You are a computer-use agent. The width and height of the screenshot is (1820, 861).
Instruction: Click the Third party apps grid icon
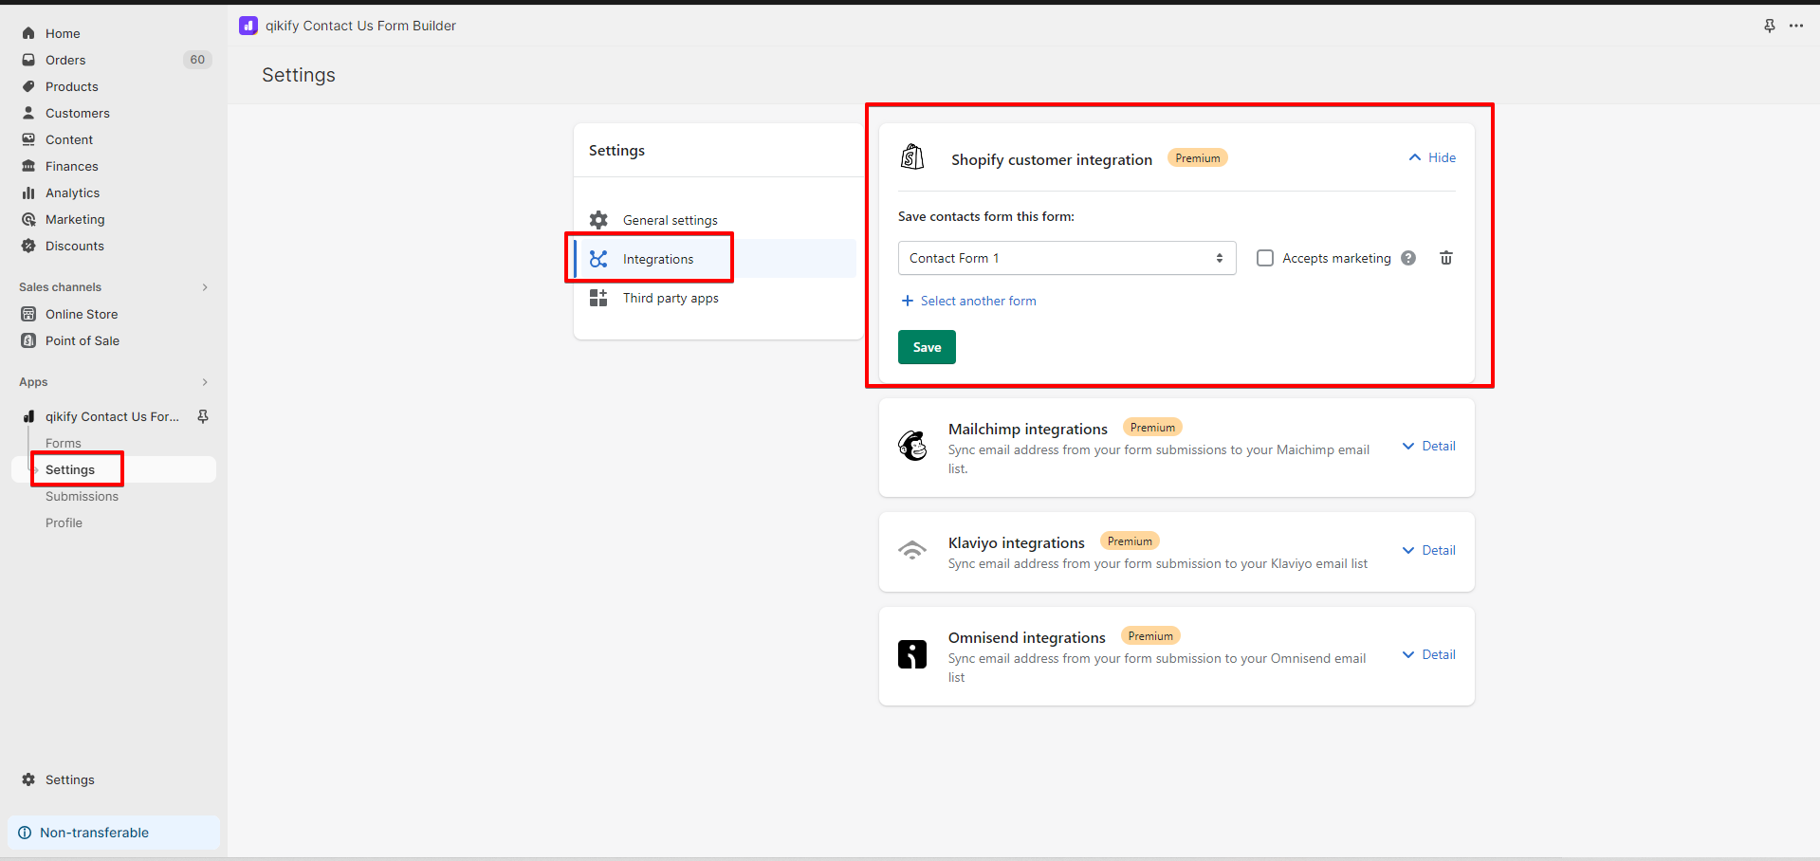(598, 298)
